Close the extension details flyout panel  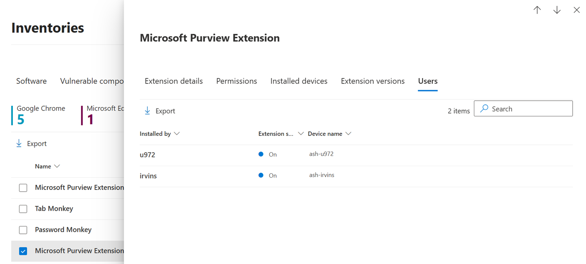coord(577,10)
